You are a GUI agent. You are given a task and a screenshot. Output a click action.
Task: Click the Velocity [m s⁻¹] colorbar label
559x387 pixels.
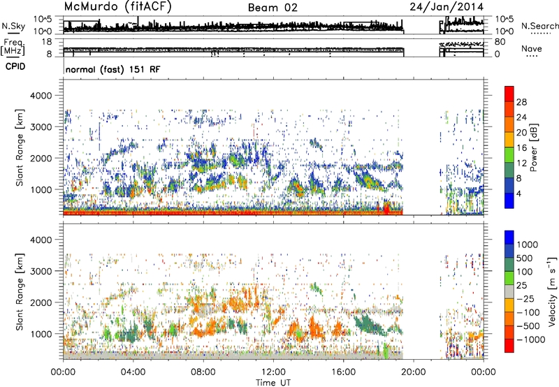click(x=552, y=291)
